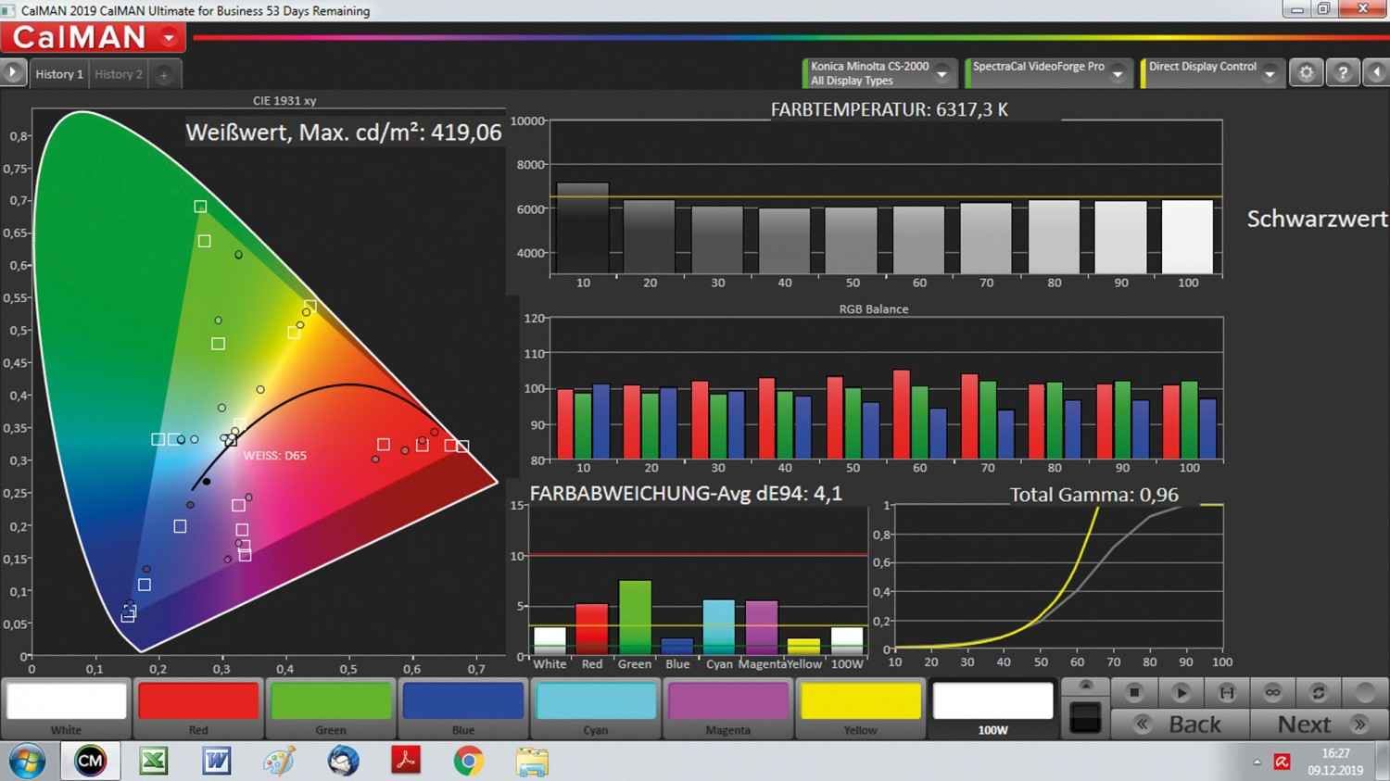The width and height of the screenshot is (1390, 781).
Task: Open Word from the taskbar
Action: pyautogui.click(x=217, y=762)
